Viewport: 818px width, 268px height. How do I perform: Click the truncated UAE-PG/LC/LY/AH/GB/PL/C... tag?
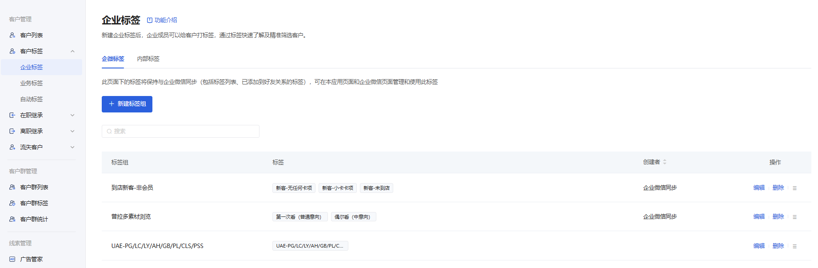pos(310,246)
